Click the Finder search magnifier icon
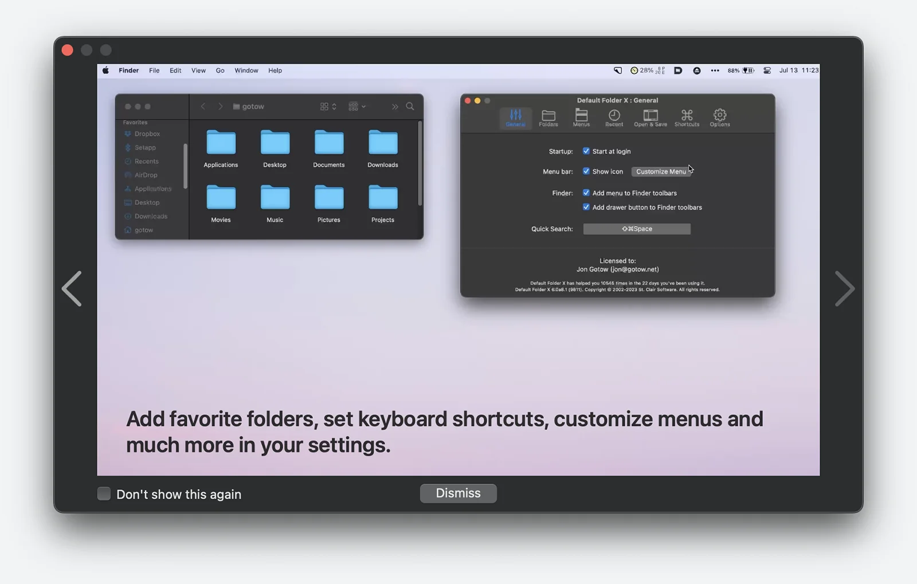 tap(410, 106)
